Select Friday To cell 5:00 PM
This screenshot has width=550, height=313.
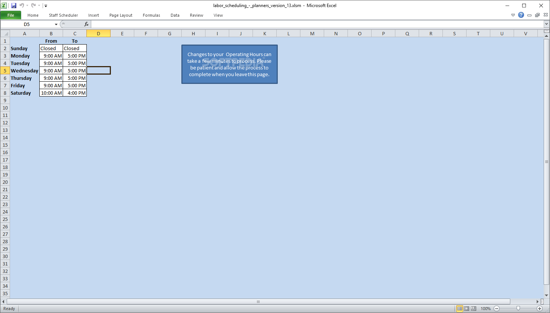pyautogui.click(x=75, y=85)
